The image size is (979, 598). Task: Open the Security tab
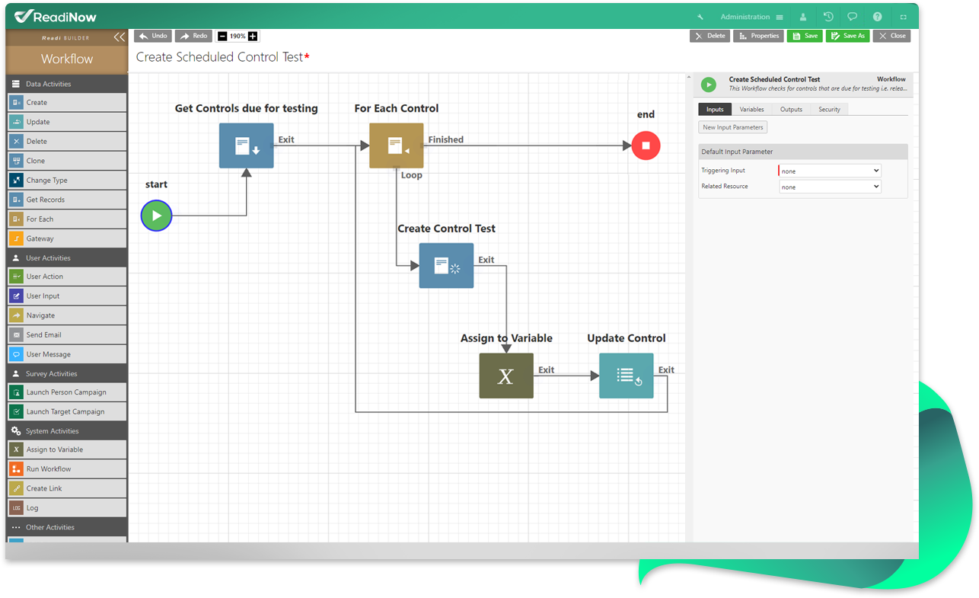point(829,110)
